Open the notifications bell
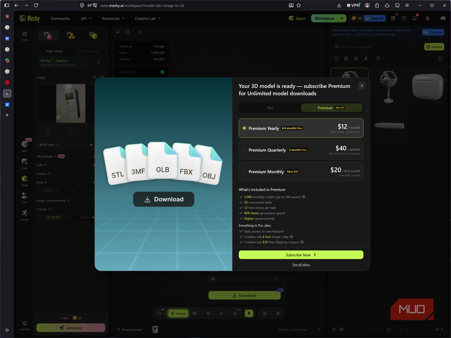 click(x=415, y=18)
